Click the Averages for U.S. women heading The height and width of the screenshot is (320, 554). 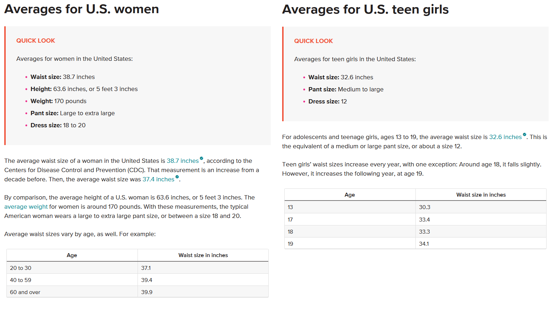(82, 9)
